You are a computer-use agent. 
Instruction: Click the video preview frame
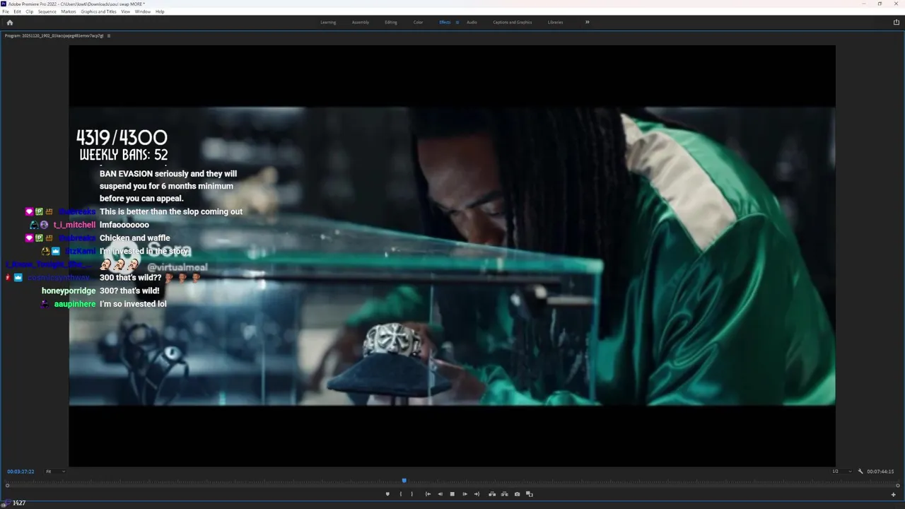click(x=452, y=256)
